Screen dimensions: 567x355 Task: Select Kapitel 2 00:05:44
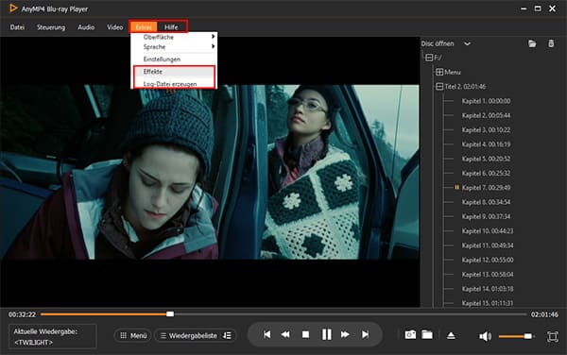(486, 115)
